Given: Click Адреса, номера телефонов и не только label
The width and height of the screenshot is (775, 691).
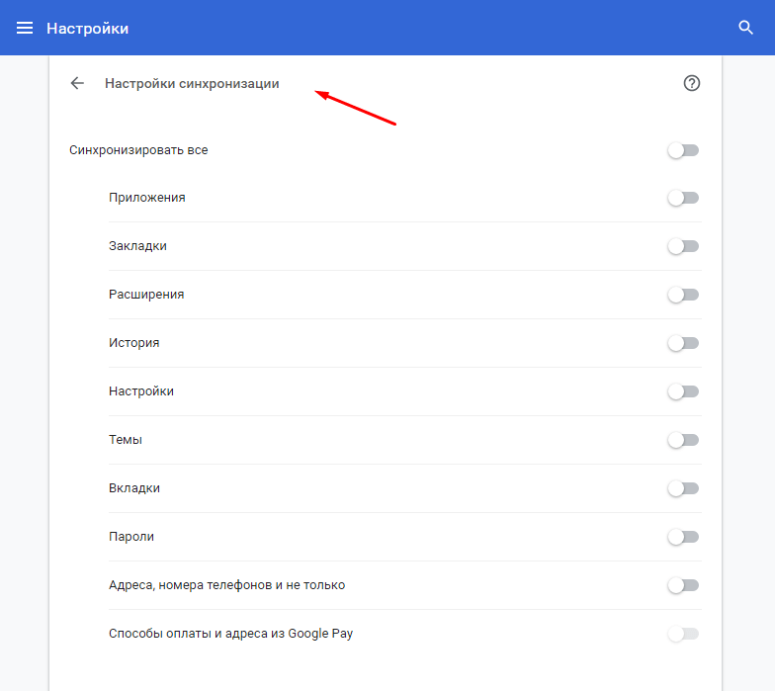Looking at the screenshot, I should [x=227, y=585].
